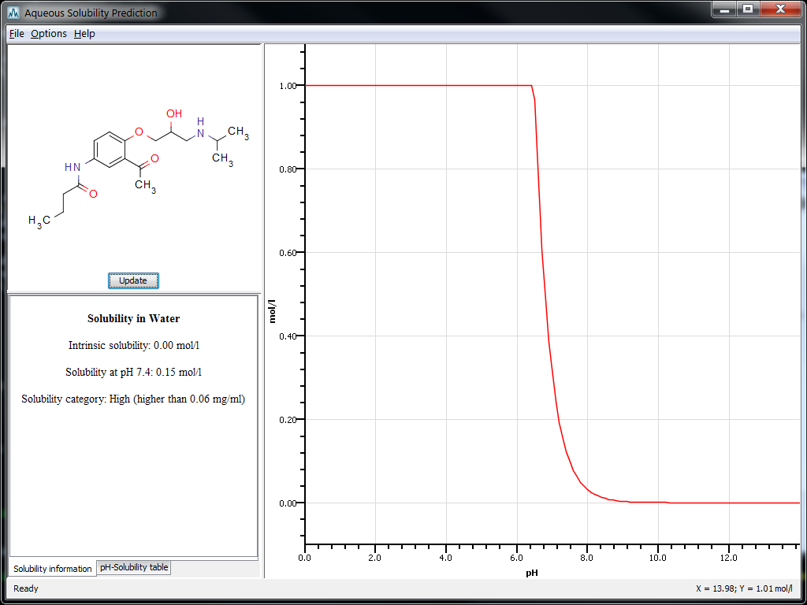
Task: Select the Solubility information tab
Action: (52, 568)
